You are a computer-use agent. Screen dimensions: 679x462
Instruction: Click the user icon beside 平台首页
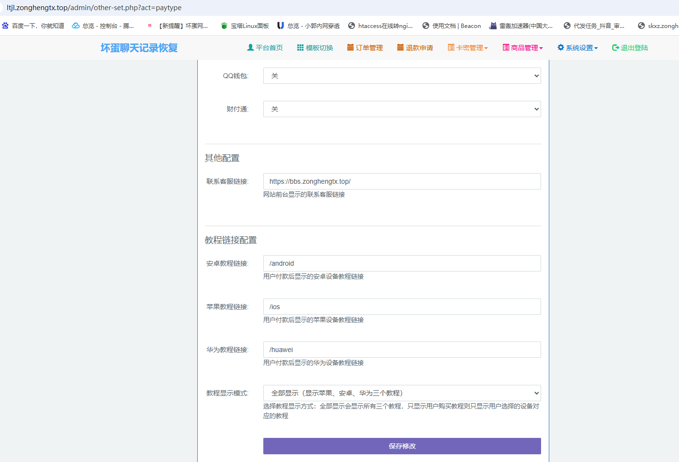(250, 48)
